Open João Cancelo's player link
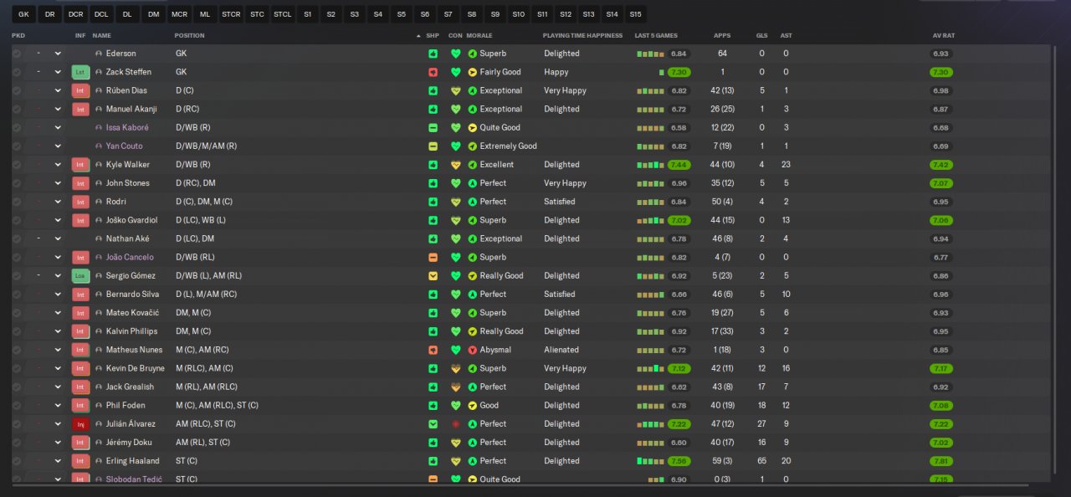Screen dimensions: 1071x497 point(130,257)
